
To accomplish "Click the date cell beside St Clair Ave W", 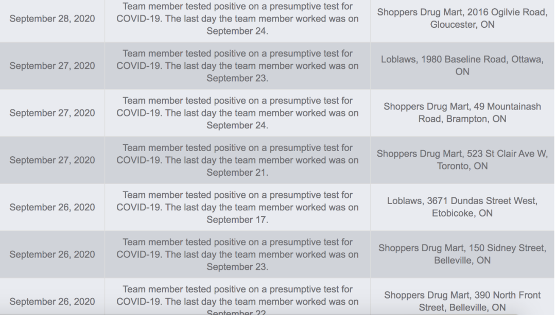I will [x=52, y=160].
